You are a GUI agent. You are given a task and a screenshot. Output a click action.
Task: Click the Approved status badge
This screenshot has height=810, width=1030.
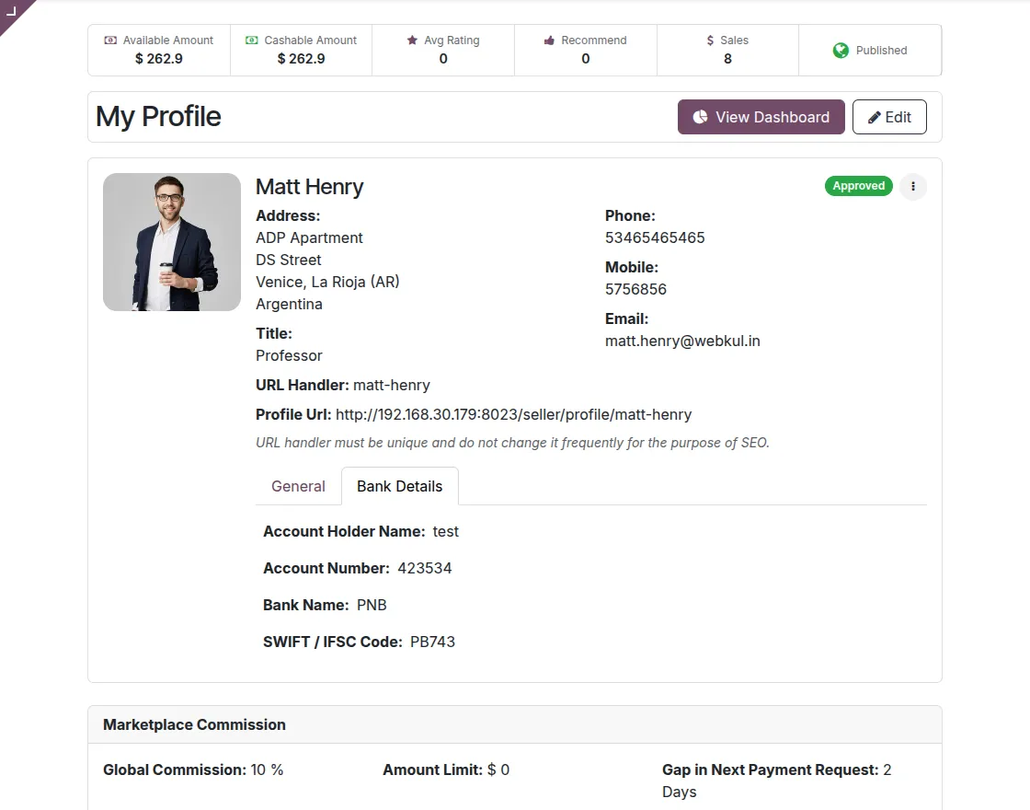[858, 186]
